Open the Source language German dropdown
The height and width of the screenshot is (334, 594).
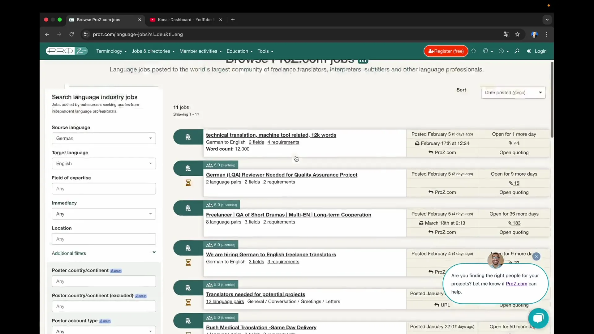[x=104, y=138]
